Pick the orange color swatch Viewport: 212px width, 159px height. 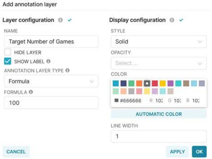click(x=139, y=83)
